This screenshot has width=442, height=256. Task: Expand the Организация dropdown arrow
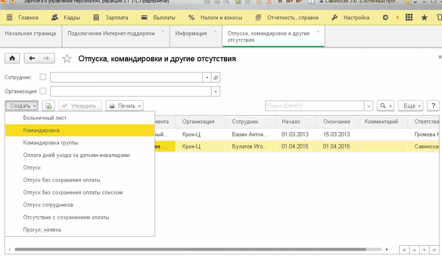pos(216,92)
